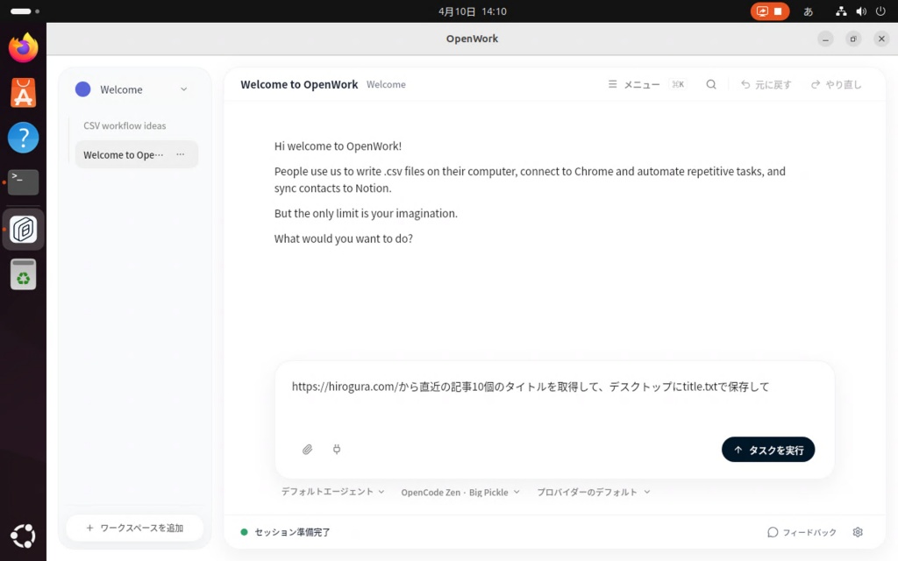Select the CSV workflow ideas session
Viewport: 898px width, 561px height.
(125, 125)
